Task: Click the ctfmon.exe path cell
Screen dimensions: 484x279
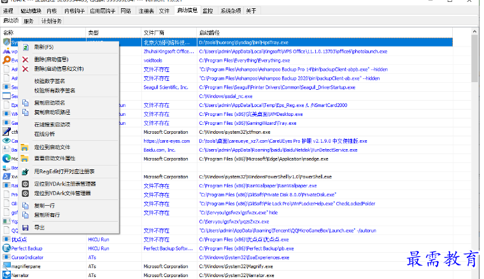Action: [x=234, y=132]
